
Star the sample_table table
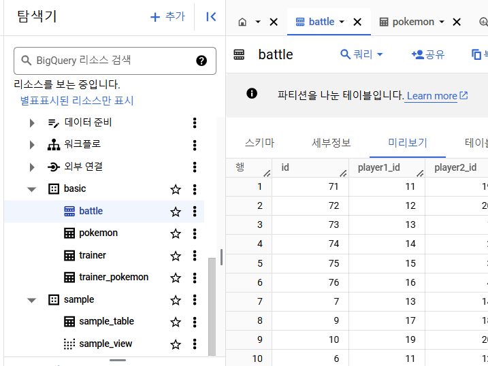pos(176,322)
